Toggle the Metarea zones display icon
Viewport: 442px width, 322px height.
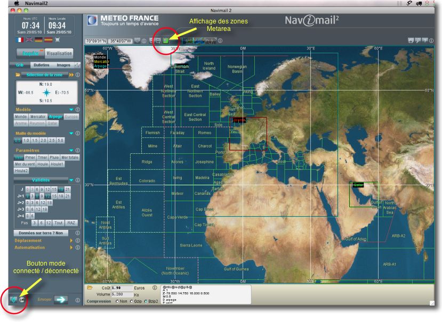pyautogui.click(x=165, y=41)
